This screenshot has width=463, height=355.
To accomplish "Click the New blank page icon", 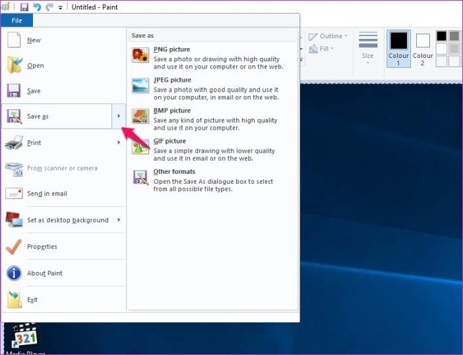I will click(x=14, y=40).
